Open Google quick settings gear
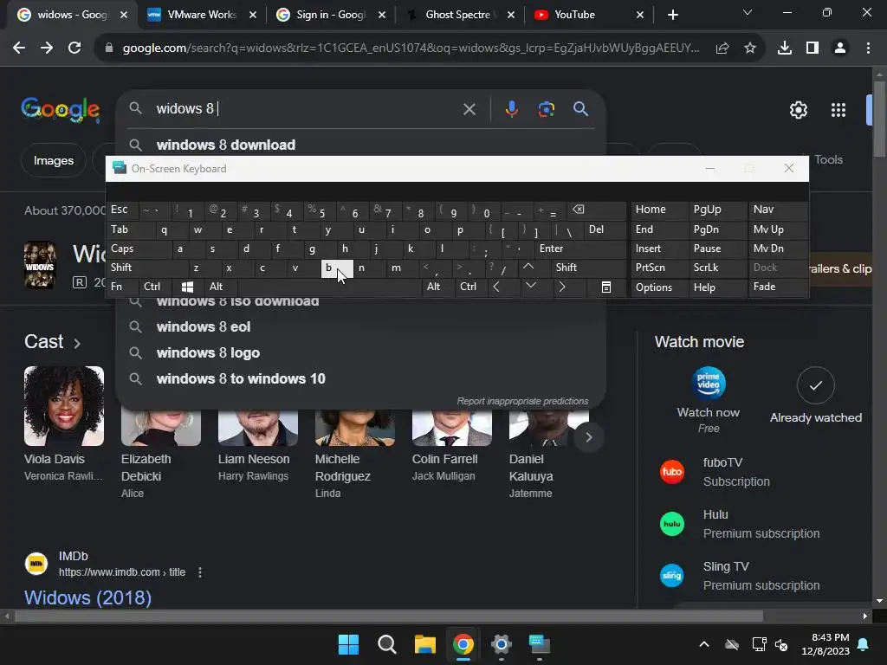 pyautogui.click(x=798, y=110)
